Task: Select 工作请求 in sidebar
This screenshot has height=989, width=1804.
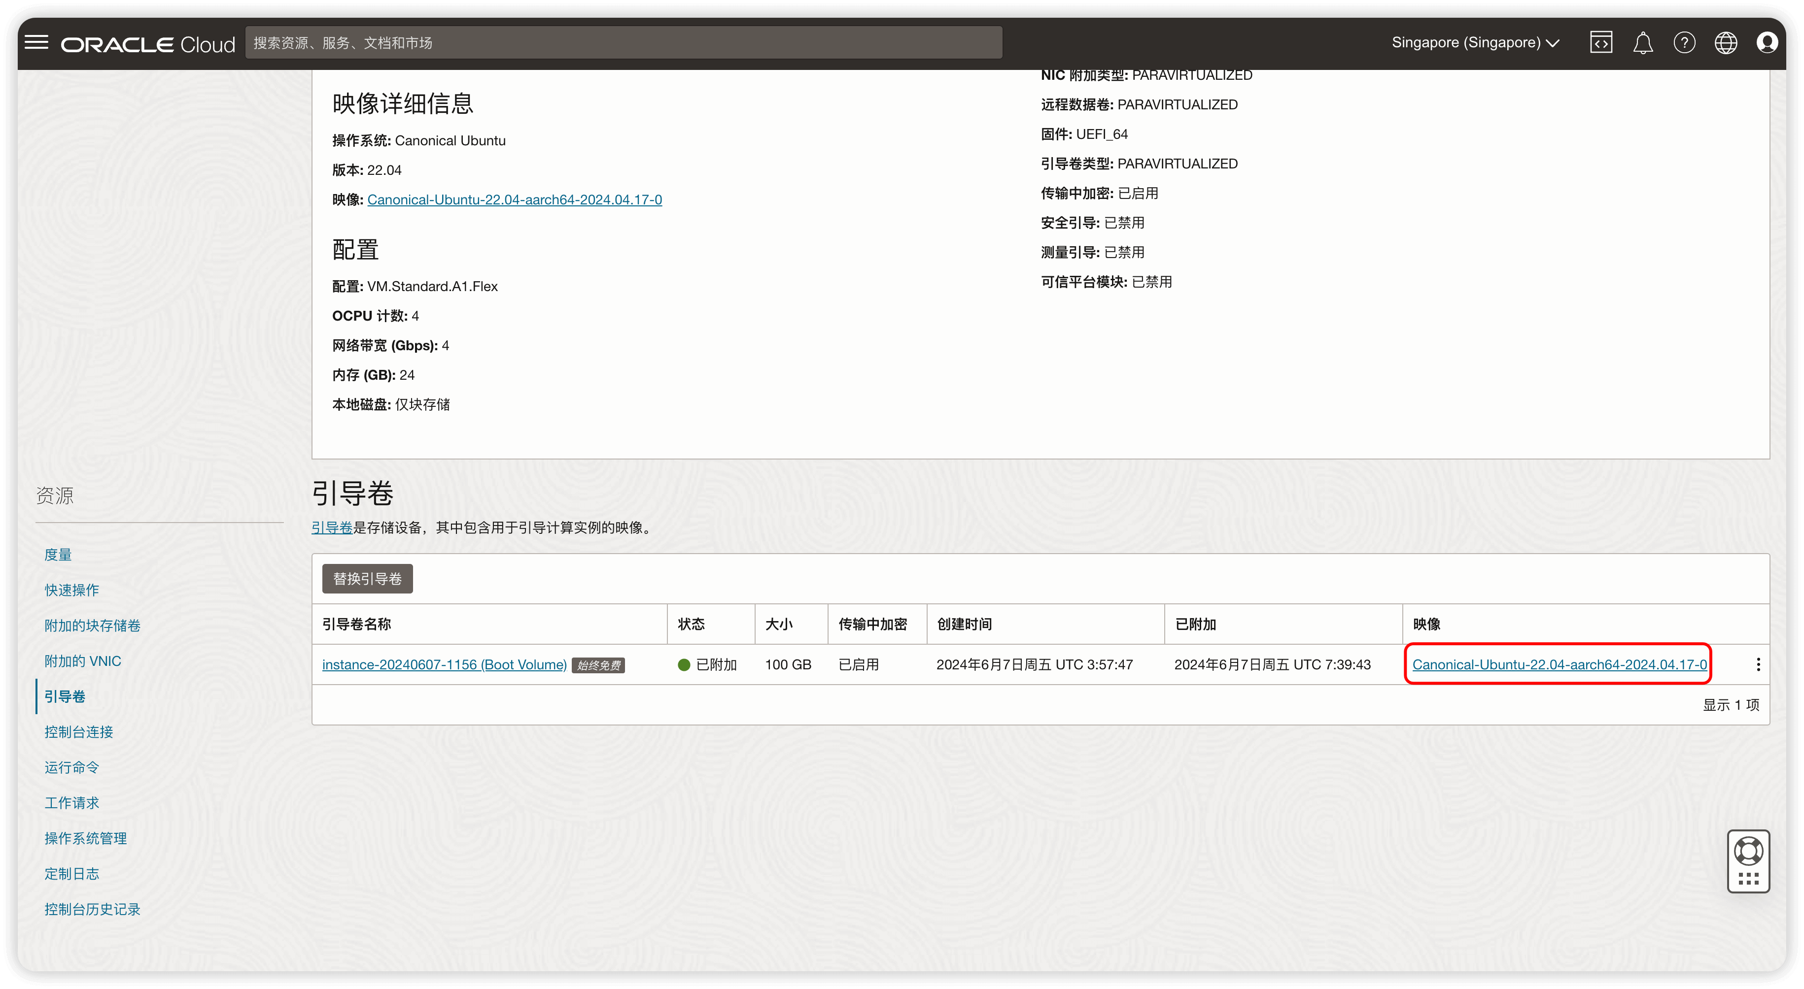Action: [71, 803]
